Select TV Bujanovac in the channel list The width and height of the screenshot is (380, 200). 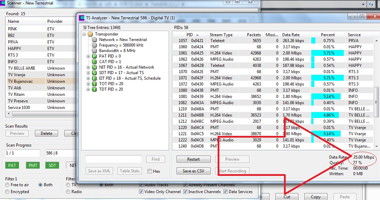[41, 81]
